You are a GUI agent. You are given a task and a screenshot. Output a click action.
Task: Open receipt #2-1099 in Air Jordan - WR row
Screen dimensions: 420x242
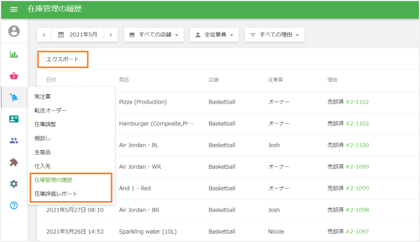[x=357, y=167]
